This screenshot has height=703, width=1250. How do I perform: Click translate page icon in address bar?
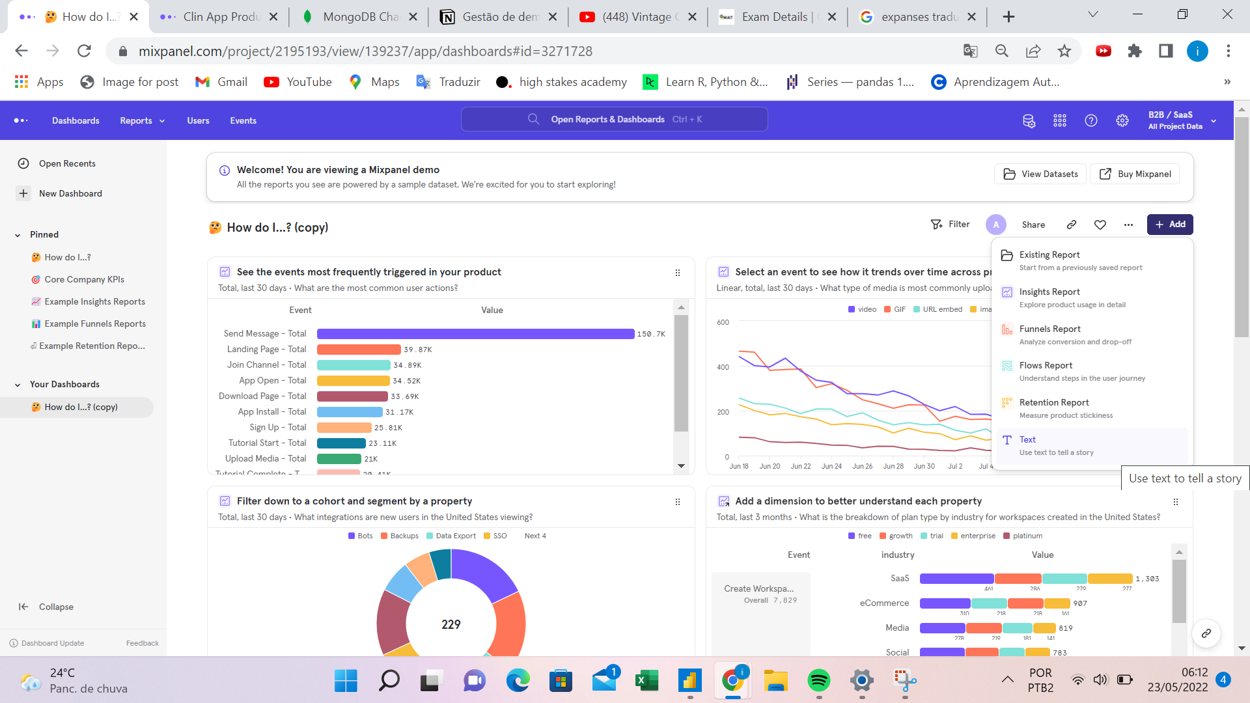point(971,51)
